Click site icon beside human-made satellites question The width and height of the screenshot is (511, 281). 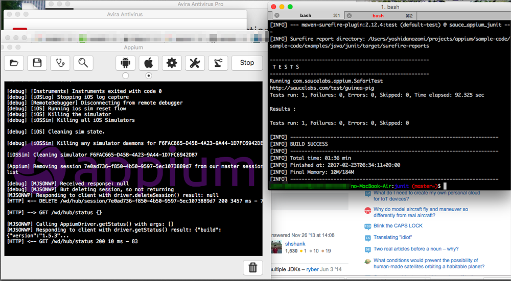[367, 262]
